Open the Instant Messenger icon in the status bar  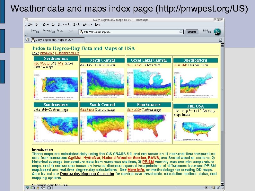pos(38,188)
